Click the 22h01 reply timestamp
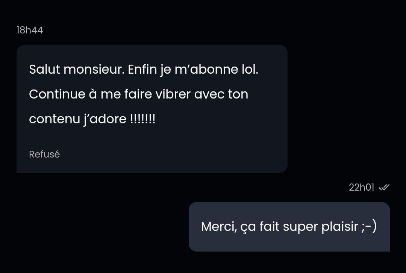The height and width of the screenshot is (273, 406). pos(362,187)
